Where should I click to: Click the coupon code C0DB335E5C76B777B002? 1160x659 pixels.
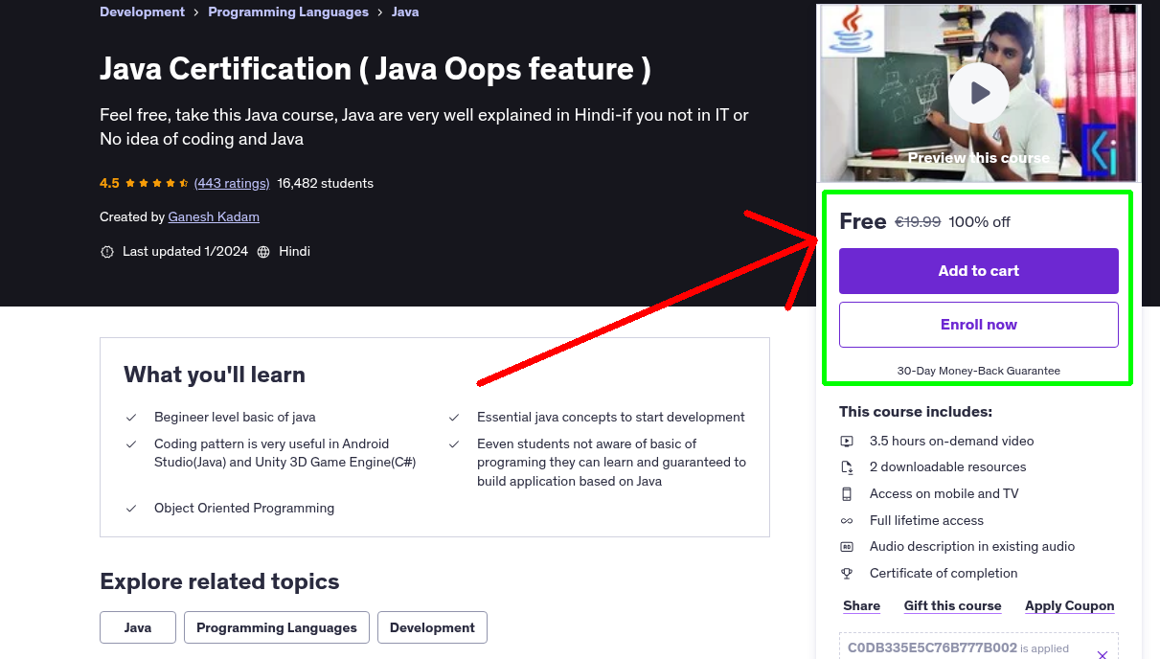click(x=932, y=648)
